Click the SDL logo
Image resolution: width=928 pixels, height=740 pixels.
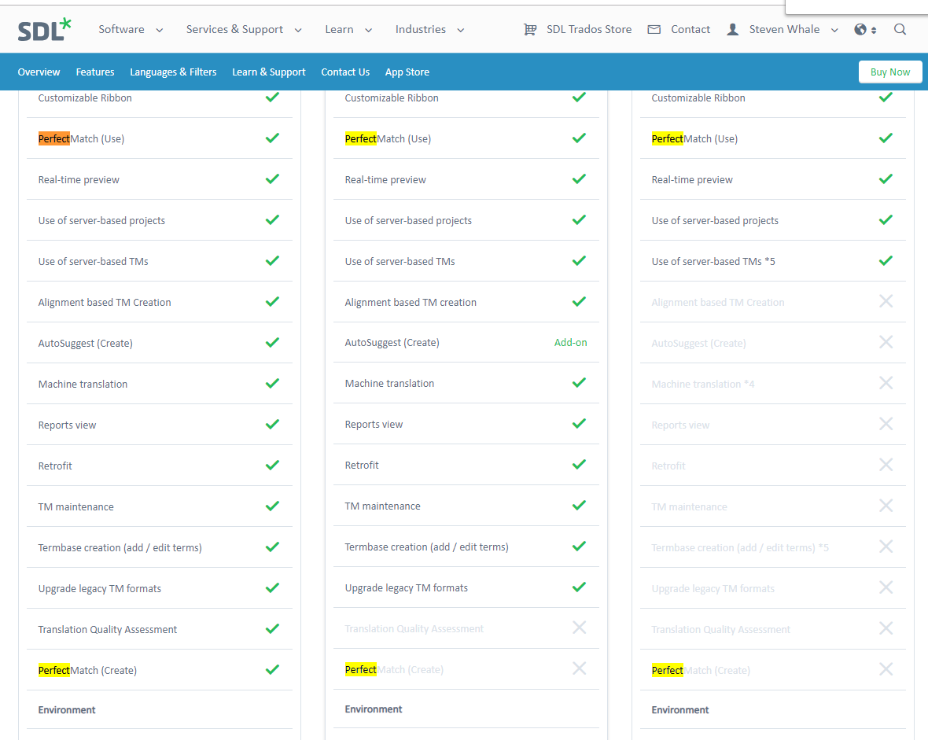tap(44, 30)
